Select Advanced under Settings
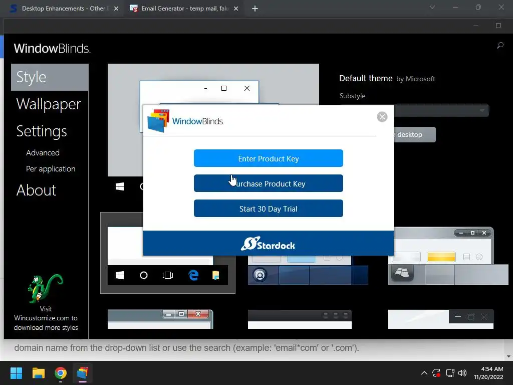The image size is (513, 385). coord(43,153)
